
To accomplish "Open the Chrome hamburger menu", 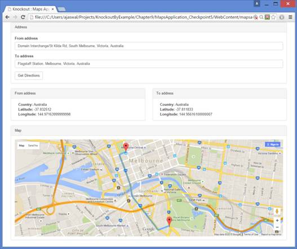I will click(x=290, y=17).
